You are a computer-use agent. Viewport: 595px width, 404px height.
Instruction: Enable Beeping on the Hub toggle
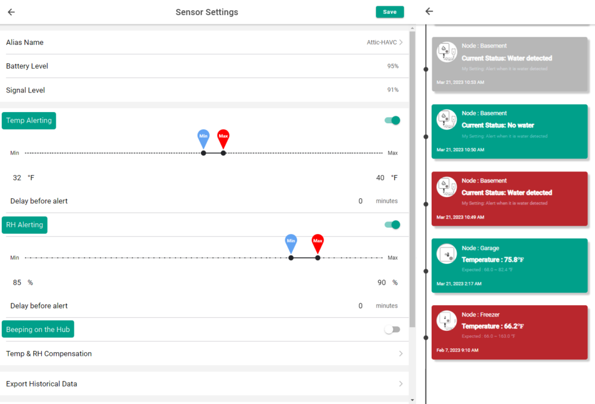pos(392,330)
